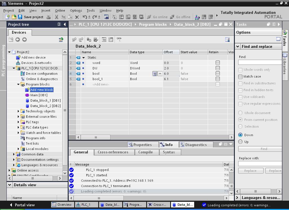Viewport: 289px width, 210px height.
Task: Click the Monitor all glasses icon
Action: tap(119, 39)
